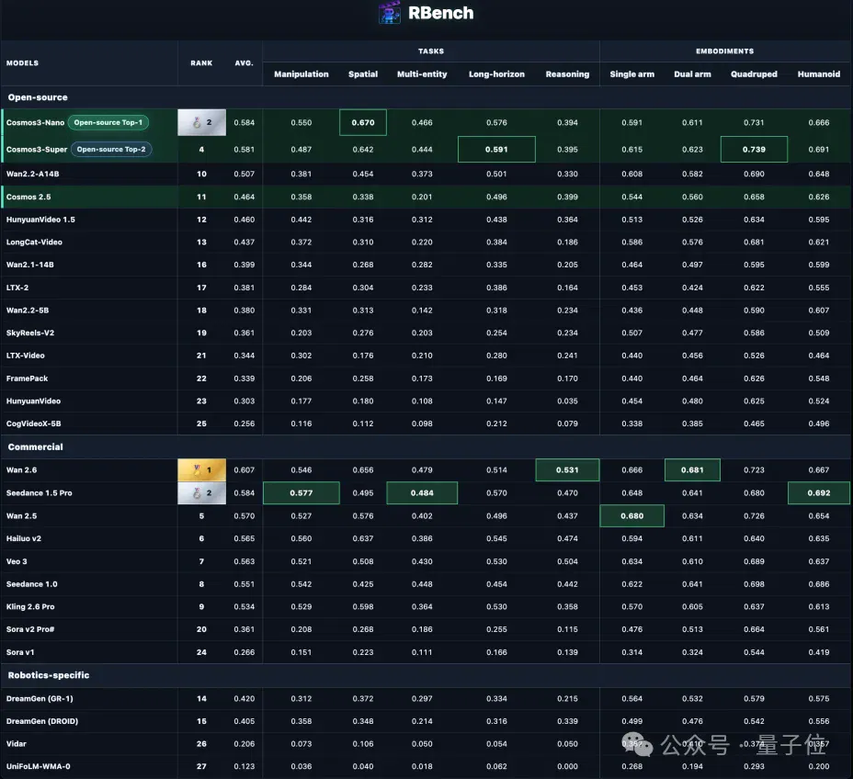Click highlighted Humanoid score 0.692
853x779 pixels.
point(819,493)
